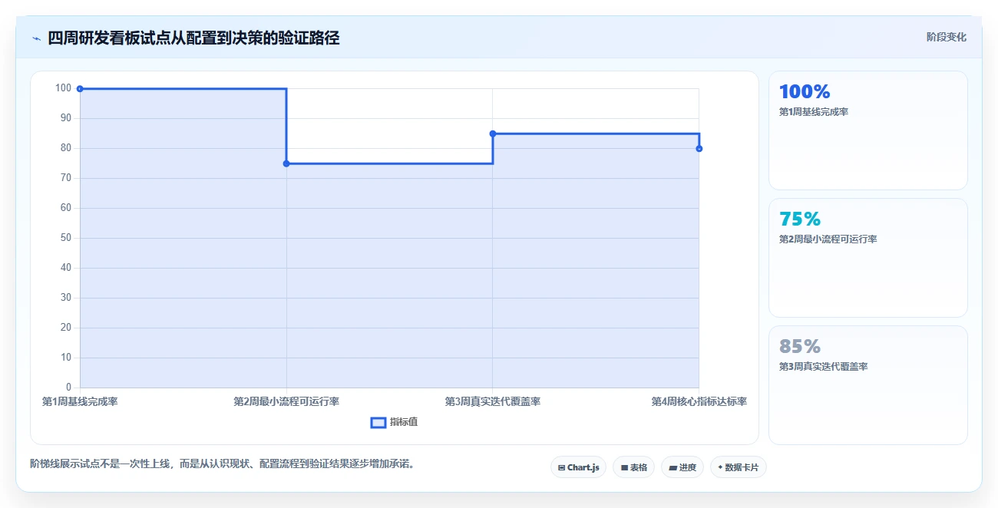Click the 表格 tag icon
Screen dimensions: 998x508
624,467
